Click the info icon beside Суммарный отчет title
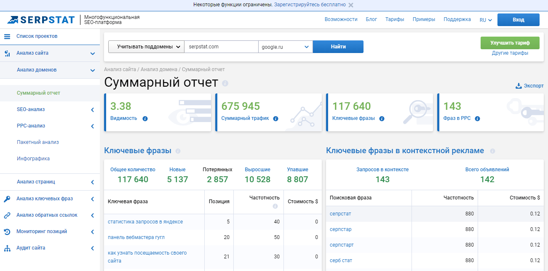The height and width of the screenshot is (271, 548). tap(225, 83)
